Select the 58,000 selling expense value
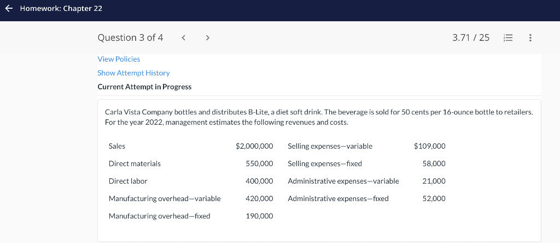Screen dimensions: 560x243 tap(434, 163)
